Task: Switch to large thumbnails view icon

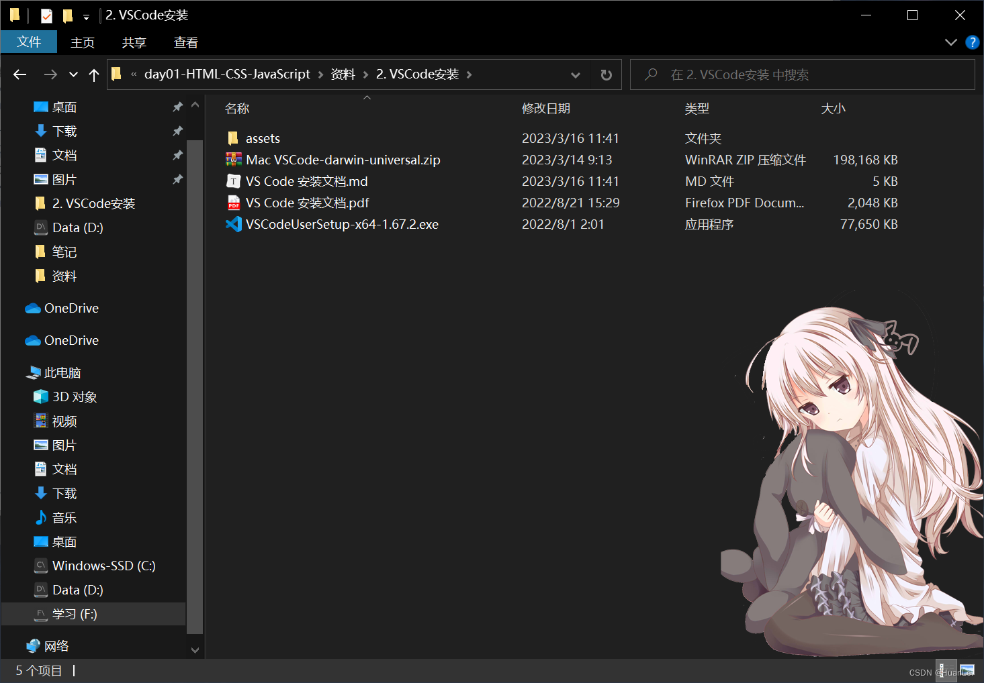Action: point(967,670)
